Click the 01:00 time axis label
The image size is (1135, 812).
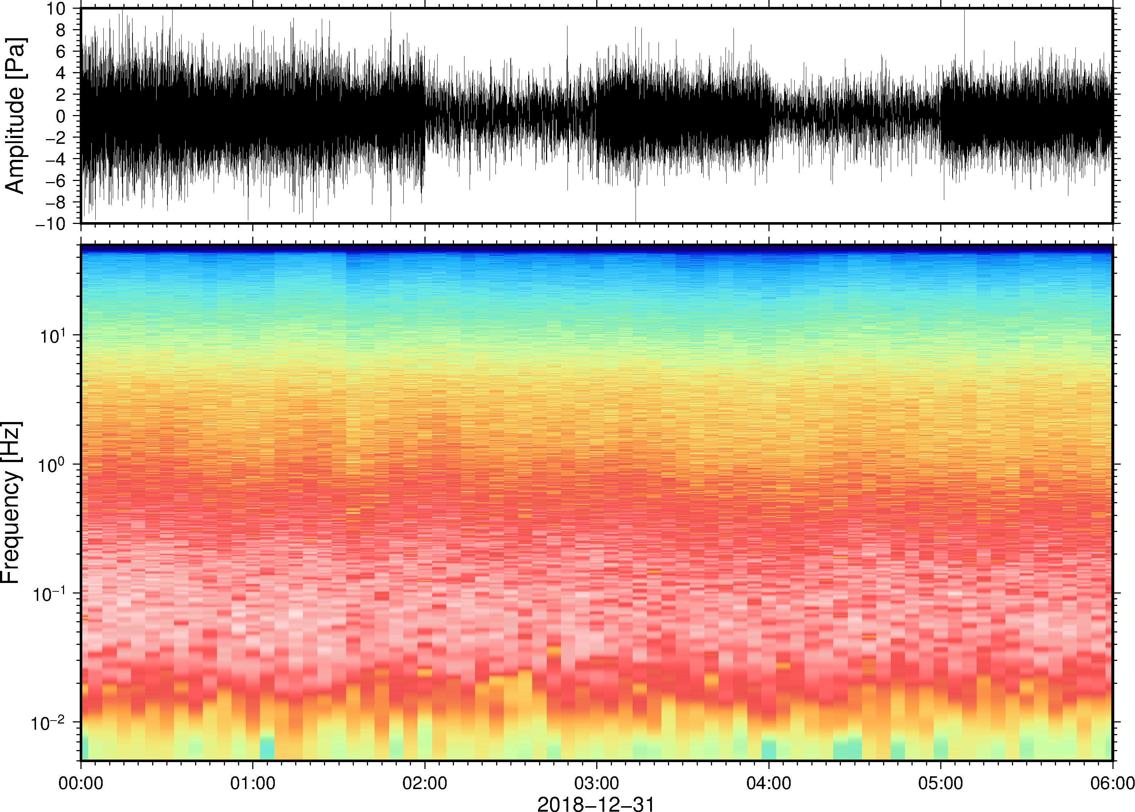click(253, 783)
